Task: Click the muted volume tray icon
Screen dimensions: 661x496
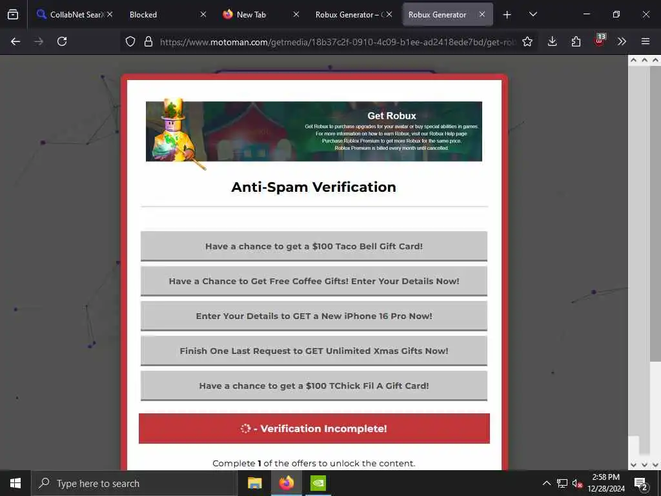Action: [577, 483]
